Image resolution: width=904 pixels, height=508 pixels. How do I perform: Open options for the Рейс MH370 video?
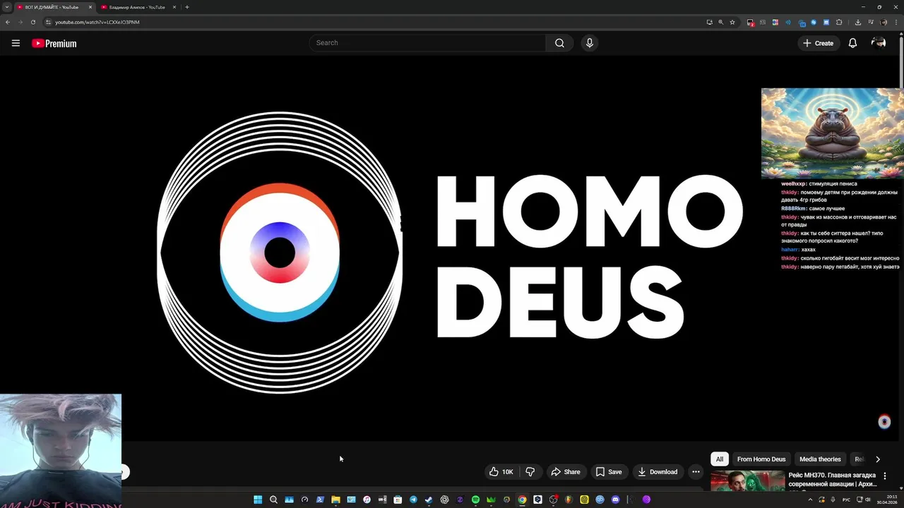884,476
